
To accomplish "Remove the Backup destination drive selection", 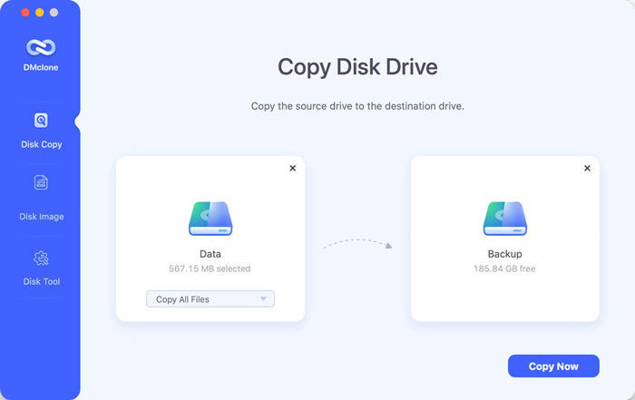I will tap(587, 168).
